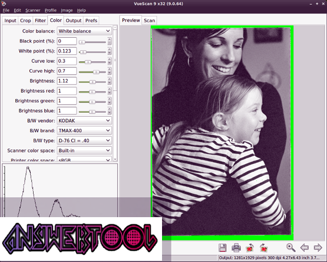
Task: Click the Brightness green spinner arrows
Action: 110,101
